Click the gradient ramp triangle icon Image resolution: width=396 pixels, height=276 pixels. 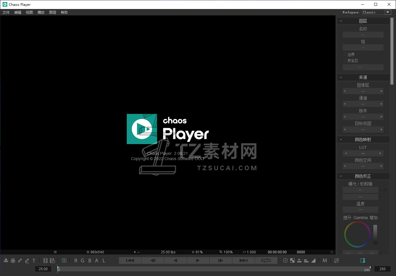click(313, 261)
